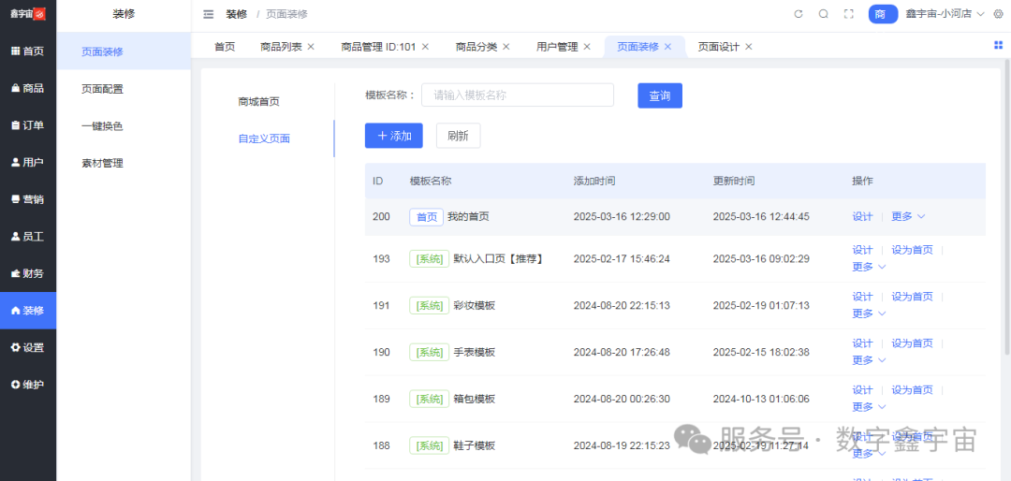The height and width of the screenshot is (481, 1011).
Task: Click 设为首页 for 箱包模板 row
Action: 912,390
